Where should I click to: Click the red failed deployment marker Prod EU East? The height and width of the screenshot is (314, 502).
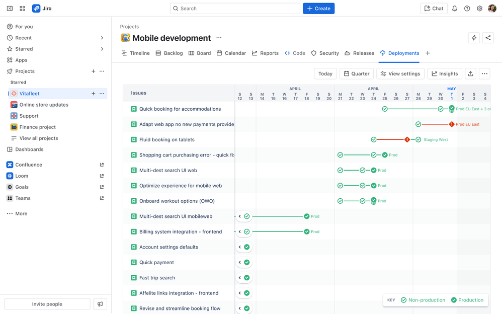(452, 124)
